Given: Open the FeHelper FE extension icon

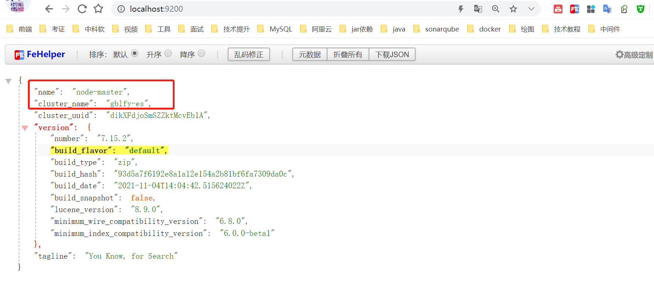Looking at the screenshot, I should (x=574, y=9).
